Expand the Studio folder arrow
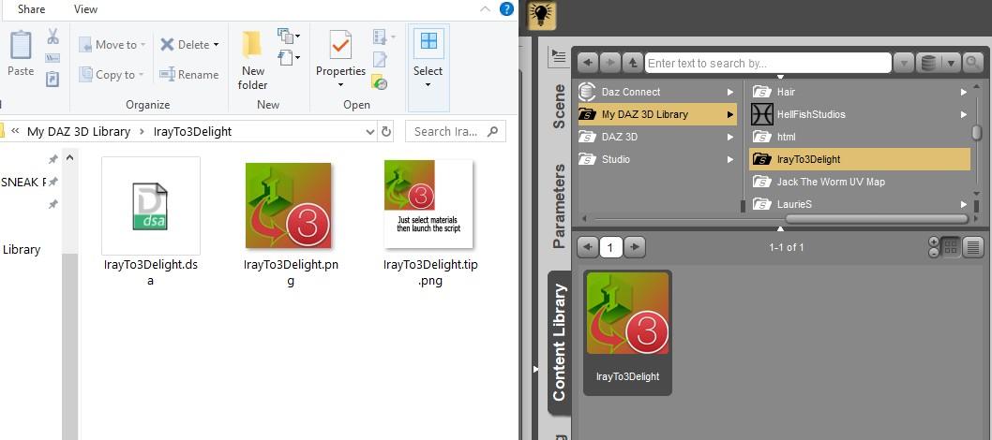Screen dimensions: 992x440 (x=730, y=159)
